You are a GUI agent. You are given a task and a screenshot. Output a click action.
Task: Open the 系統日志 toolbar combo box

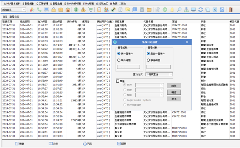click(14, 10)
